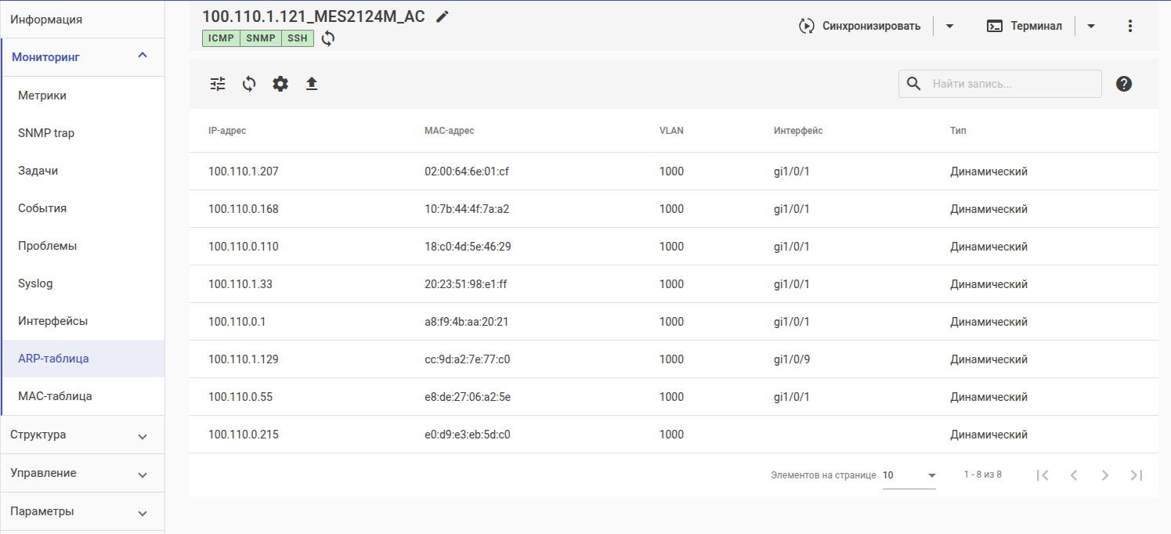Expand the Синхронизировать dropdown arrow

point(949,26)
